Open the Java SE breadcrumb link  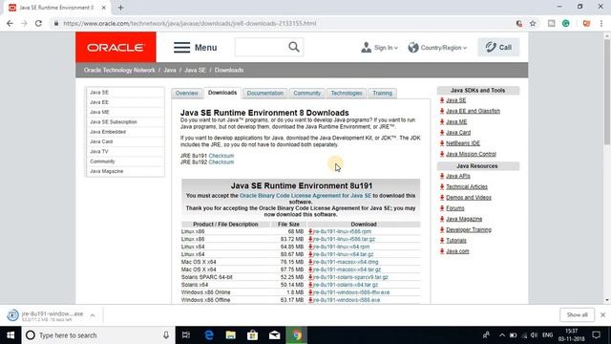click(x=195, y=70)
